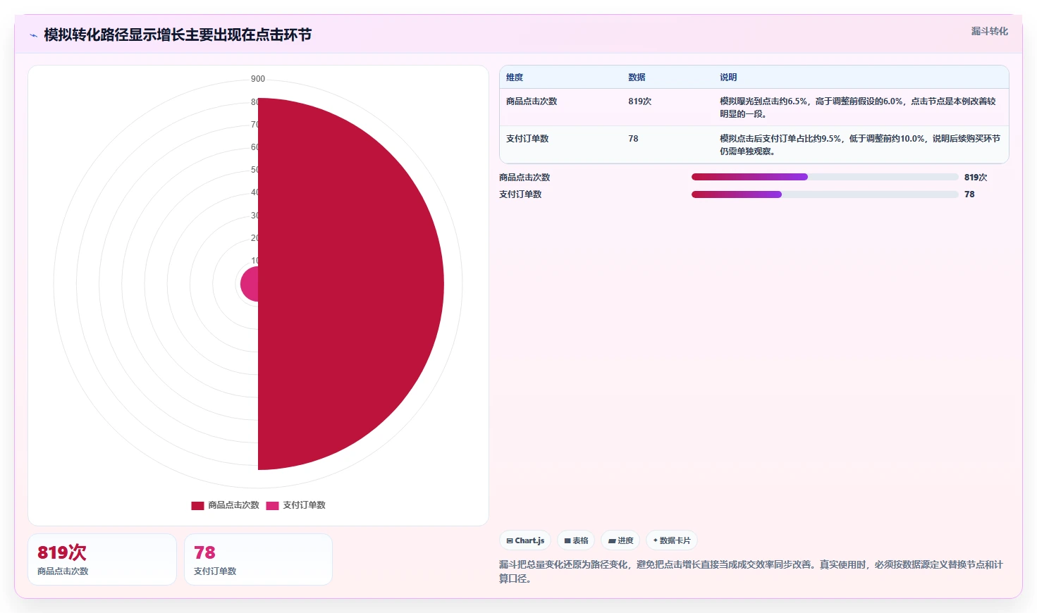The width and height of the screenshot is (1037, 613).
Task: Click the 支付订单数 progress bar
Action: tap(825, 194)
